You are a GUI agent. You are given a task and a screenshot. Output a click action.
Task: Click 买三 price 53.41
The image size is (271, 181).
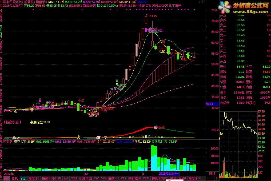tap(240, 51)
